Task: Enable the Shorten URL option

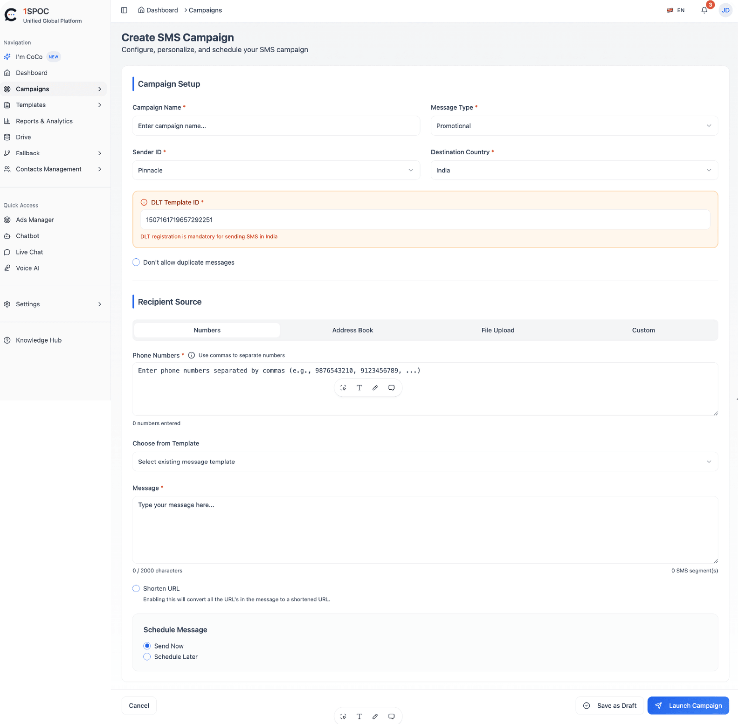Action: pos(136,588)
